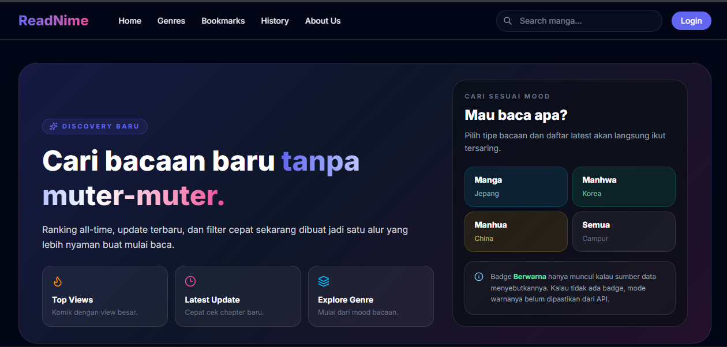Click 'Cepat cek chapter baru.' text
This screenshot has height=347, width=727.
point(224,312)
